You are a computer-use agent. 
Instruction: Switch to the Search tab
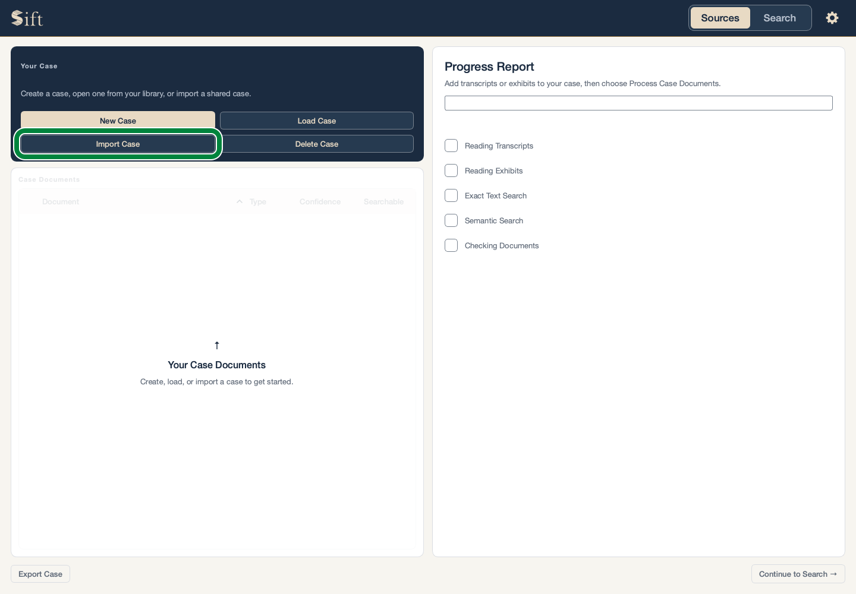tap(779, 18)
